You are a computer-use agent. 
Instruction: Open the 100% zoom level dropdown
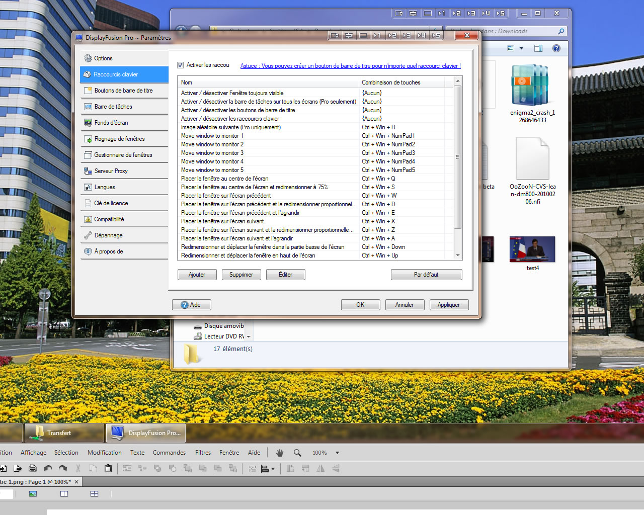pos(337,453)
